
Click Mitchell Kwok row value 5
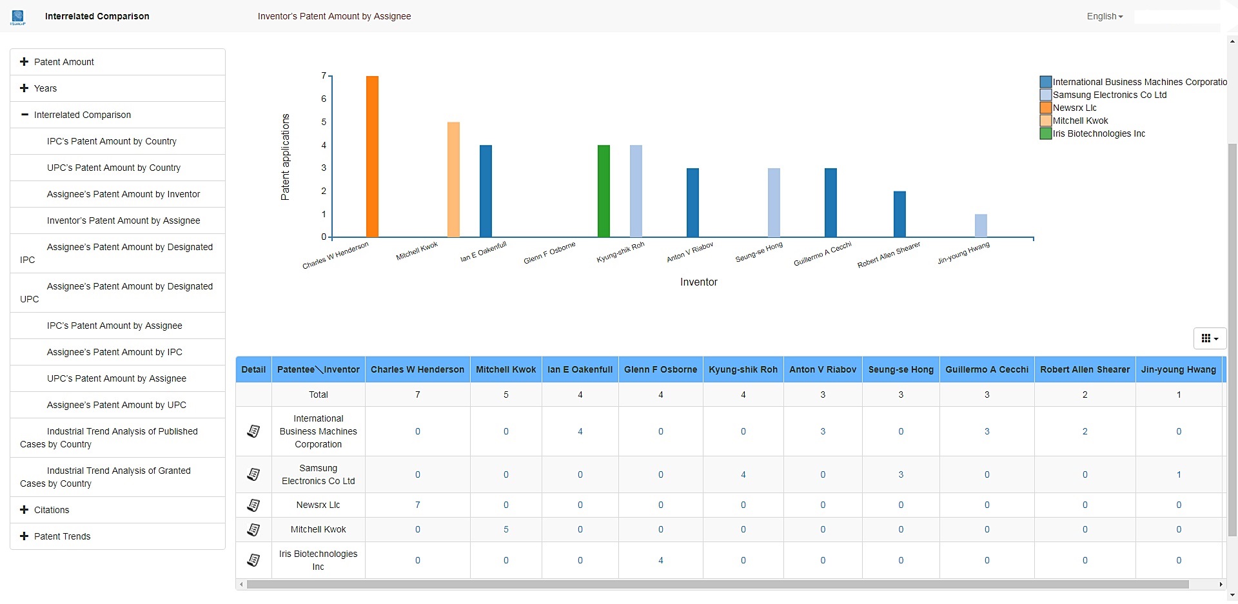506,530
